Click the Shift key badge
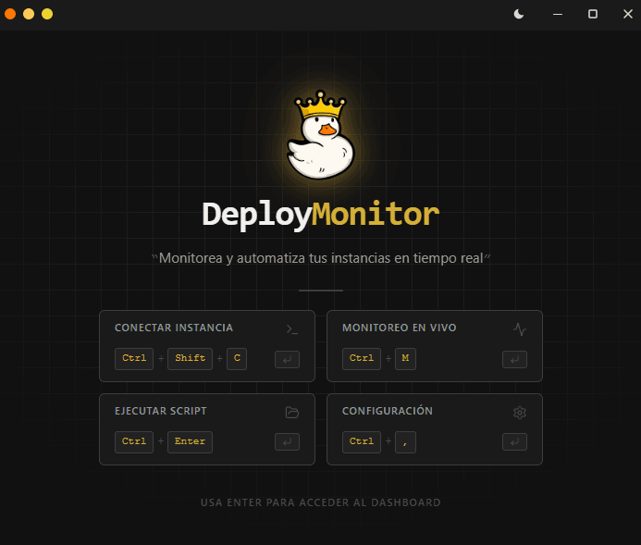Viewport: 641px width, 545px height. (191, 359)
